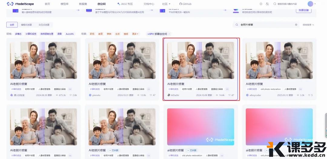Viewport: 327px width, 159px height.
Task: Click the 我要创建 button
Action: [304, 10]
